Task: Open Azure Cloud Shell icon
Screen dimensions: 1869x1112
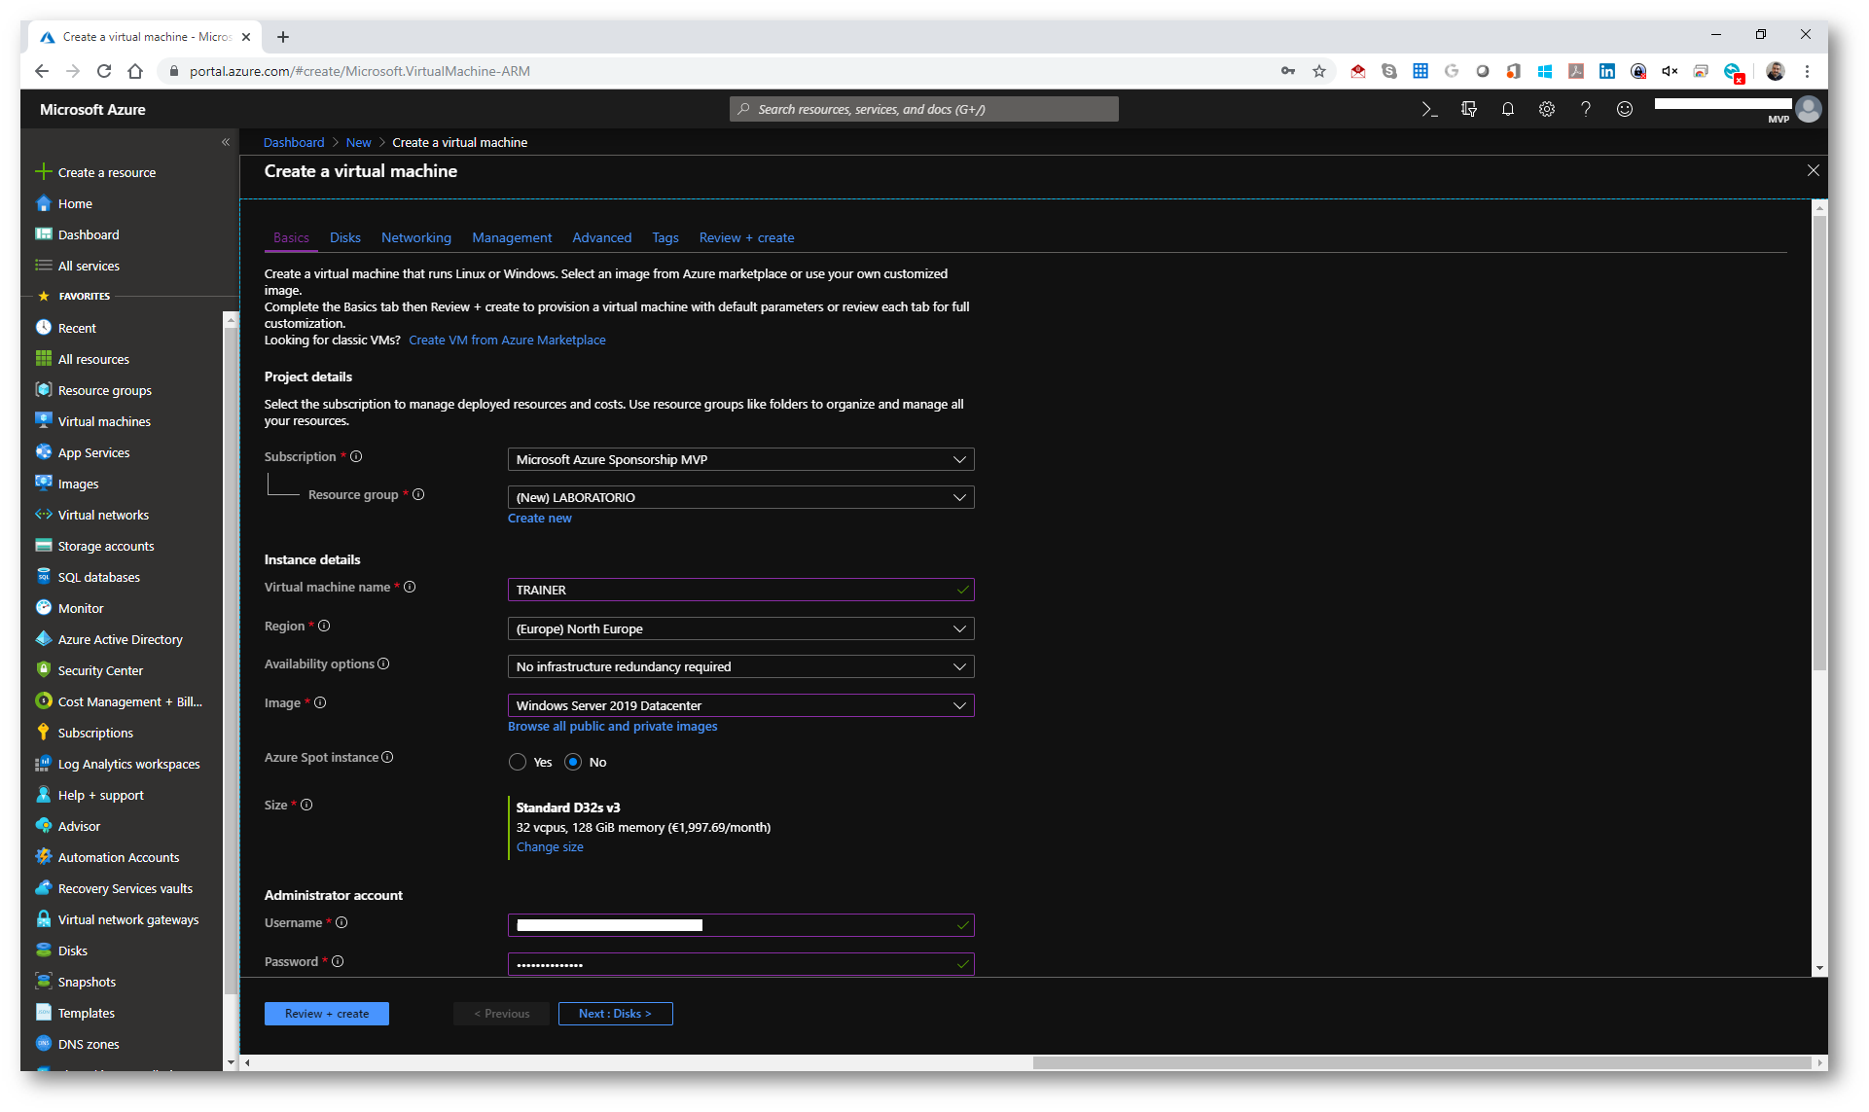Action: pyautogui.click(x=1429, y=109)
